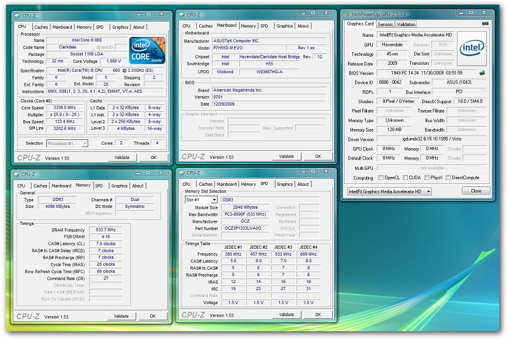Click the Level 3 cache 4 MBytes value
Image resolution: width=509 pixels, height=339 pixels.
(126, 128)
